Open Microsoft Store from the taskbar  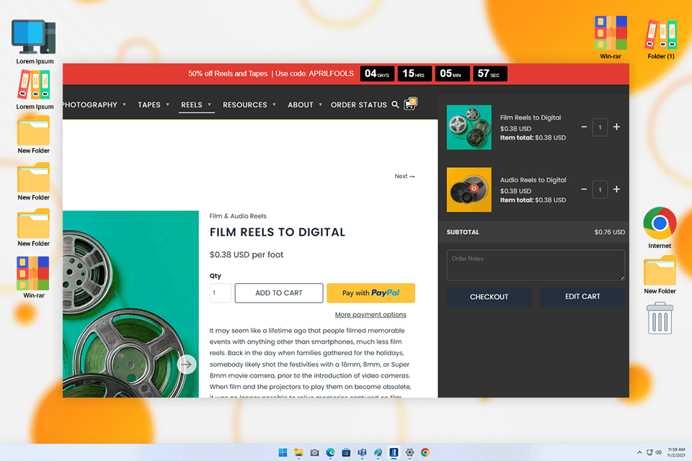(x=347, y=452)
